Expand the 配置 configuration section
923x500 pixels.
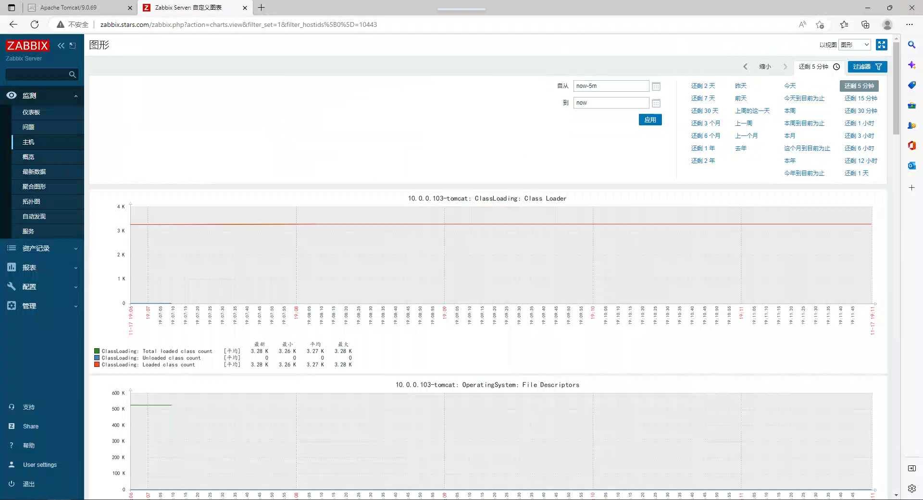point(42,287)
